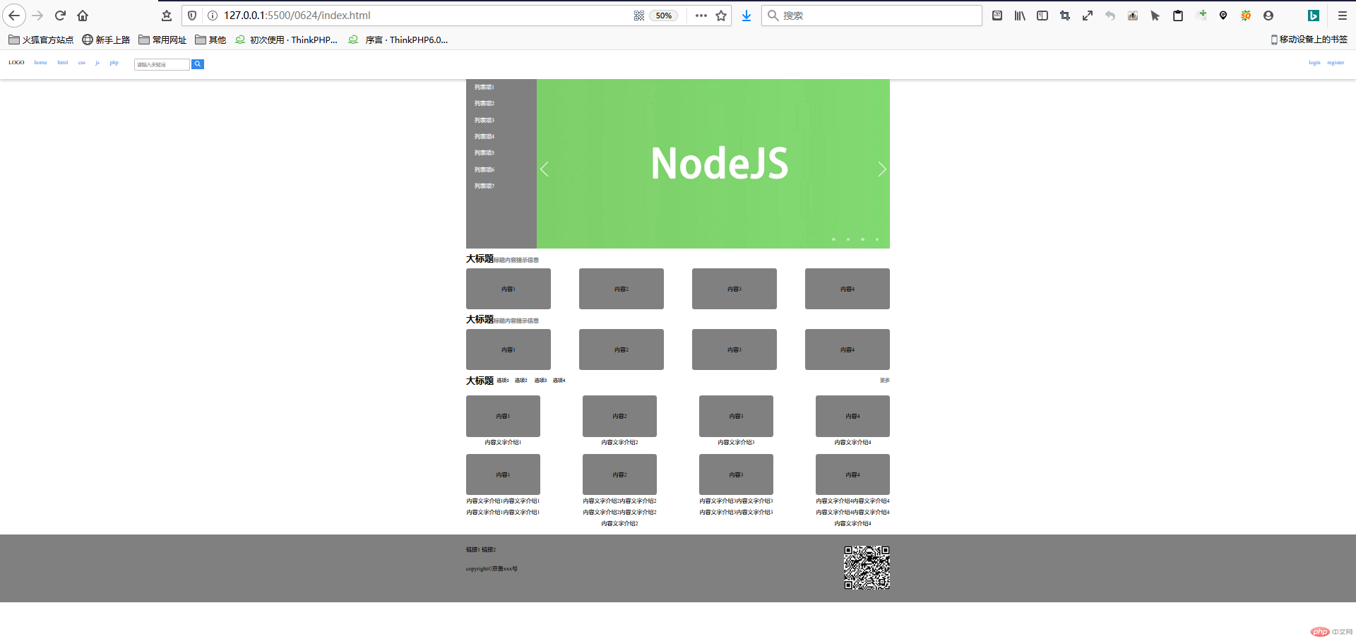Open the downloads arrow icon

click(747, 16)
